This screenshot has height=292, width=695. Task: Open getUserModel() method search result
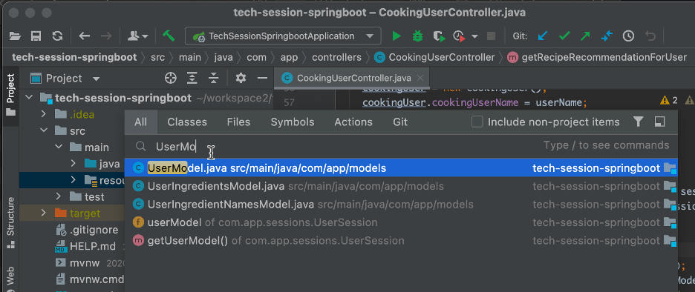click(x=401, y=241)
